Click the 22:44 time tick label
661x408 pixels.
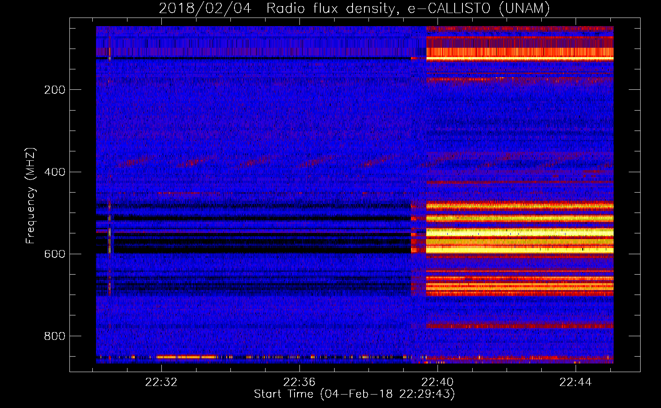coord(576,382)
